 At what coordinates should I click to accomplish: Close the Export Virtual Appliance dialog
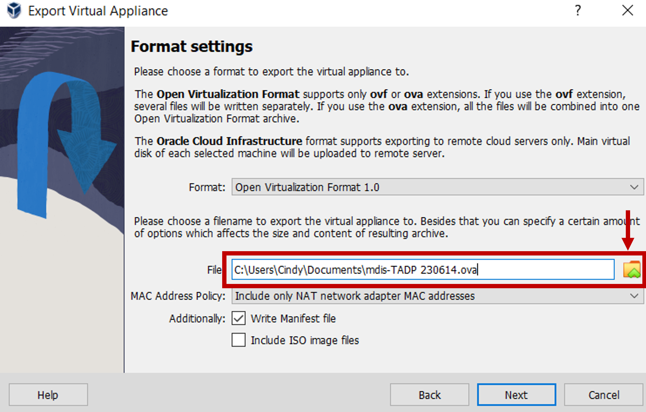[627, 11]
